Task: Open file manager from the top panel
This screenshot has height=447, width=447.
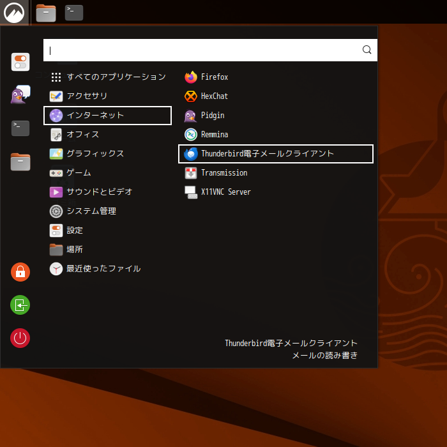Action: pos(46,13)
